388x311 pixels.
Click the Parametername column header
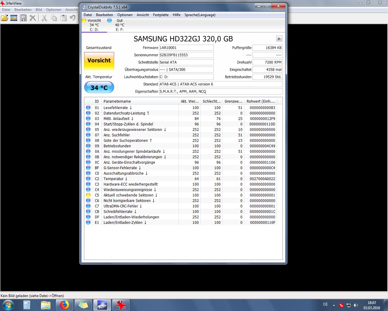(x=140, y=101)
